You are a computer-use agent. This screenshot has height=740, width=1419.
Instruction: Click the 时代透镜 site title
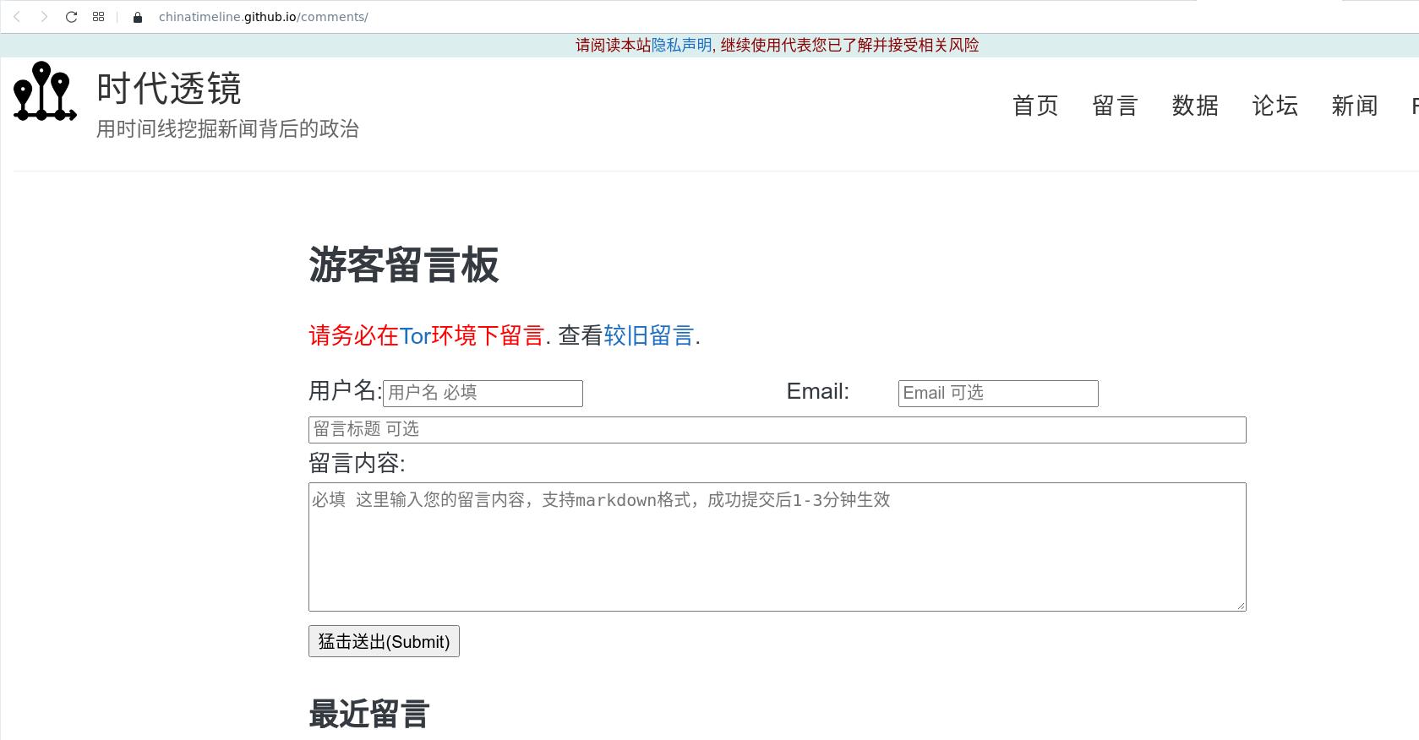click(x=169, y=88)
